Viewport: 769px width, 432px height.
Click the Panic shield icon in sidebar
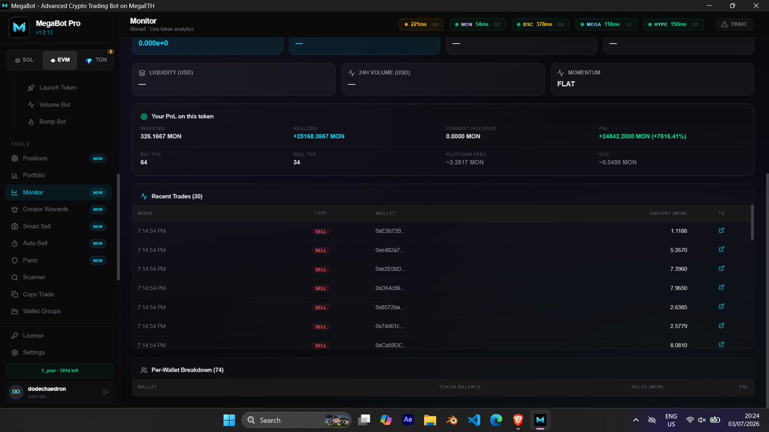15,260
